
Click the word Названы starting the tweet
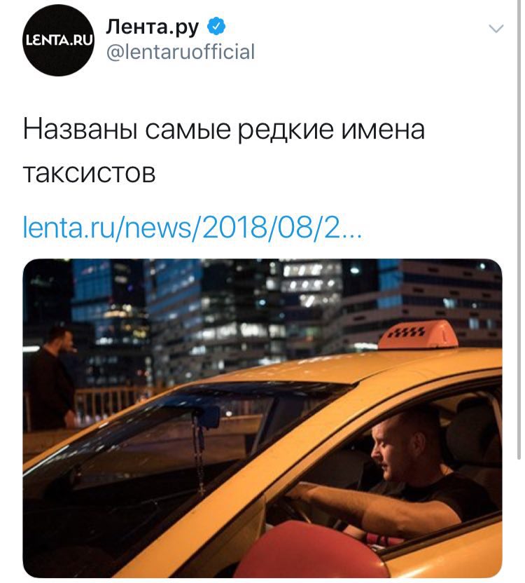pos(80,130)
